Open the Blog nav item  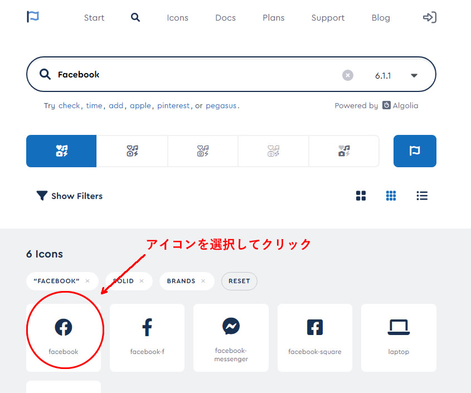click(x=381, y=18)
